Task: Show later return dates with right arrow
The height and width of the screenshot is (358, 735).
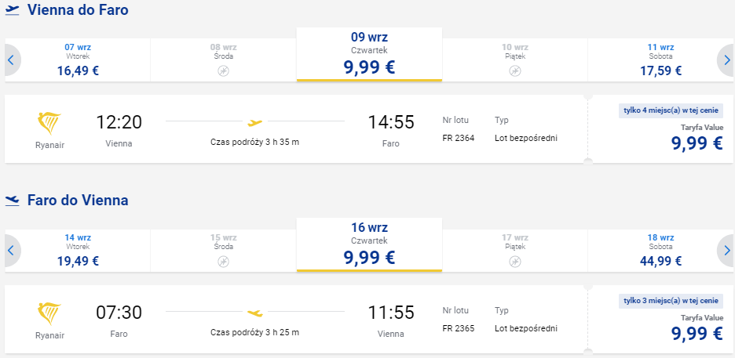Action: pos(726,251)
